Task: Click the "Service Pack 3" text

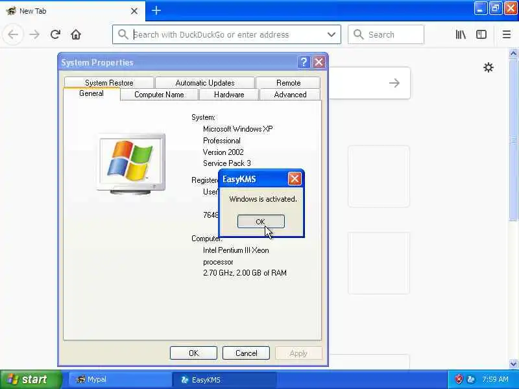Action: pyautogui.click(x=226, y=163)
